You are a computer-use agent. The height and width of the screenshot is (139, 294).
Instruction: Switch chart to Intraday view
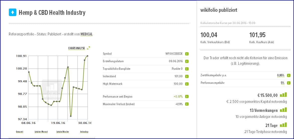84,132
